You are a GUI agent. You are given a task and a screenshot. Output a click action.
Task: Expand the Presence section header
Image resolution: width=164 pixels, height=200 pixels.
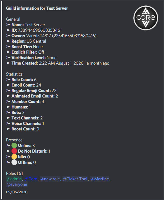14,140
